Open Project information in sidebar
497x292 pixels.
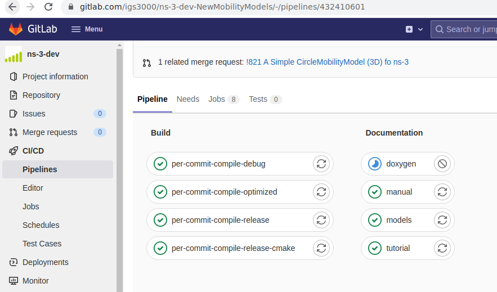tap(55, 77)
